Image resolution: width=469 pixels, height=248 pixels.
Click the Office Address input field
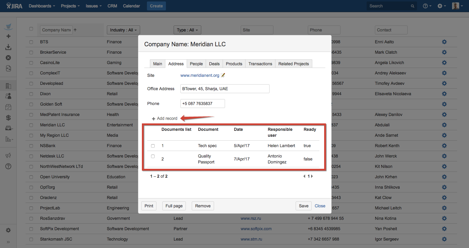(225, 89)
